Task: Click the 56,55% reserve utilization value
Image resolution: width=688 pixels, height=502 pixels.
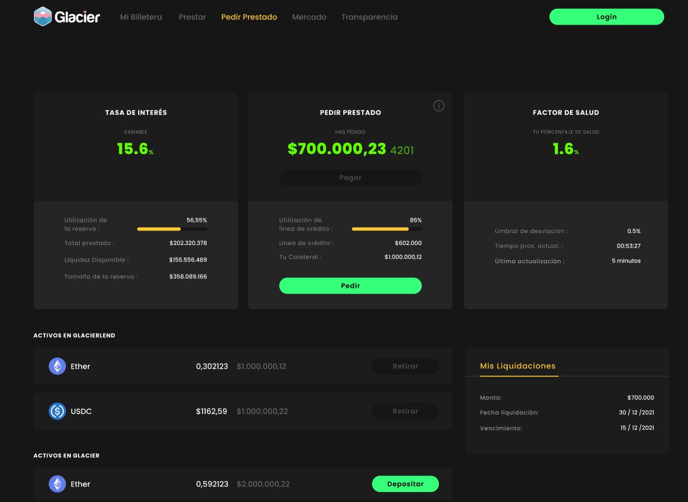Action: pos(196,220)
